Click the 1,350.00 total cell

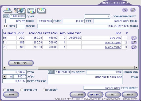point(34,38)
